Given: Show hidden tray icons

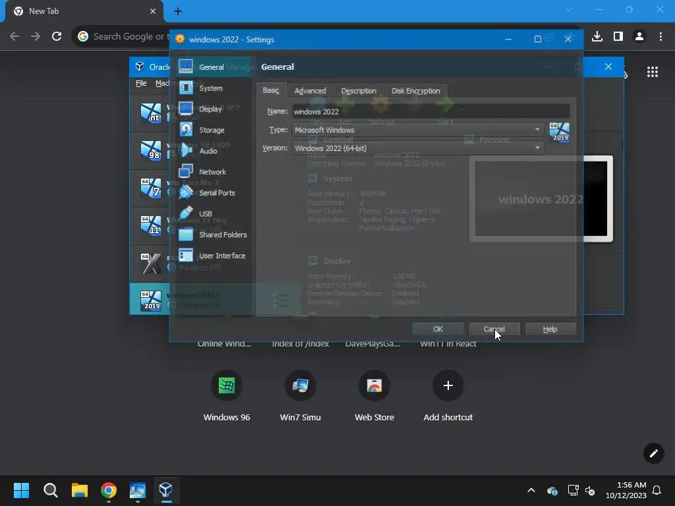Looking at the screenshot, I should [531, 490].
